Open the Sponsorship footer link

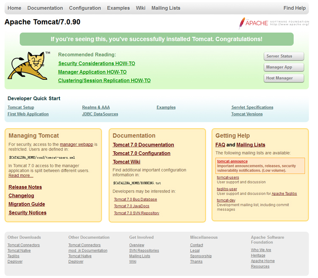coord(201,256)
